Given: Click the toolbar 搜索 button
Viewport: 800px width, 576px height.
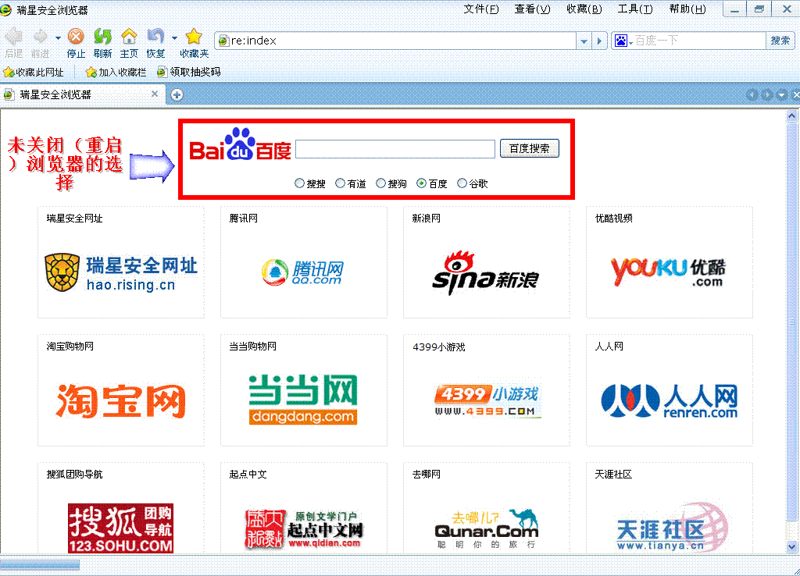Looking at the screenshot, I should (780, 41).
